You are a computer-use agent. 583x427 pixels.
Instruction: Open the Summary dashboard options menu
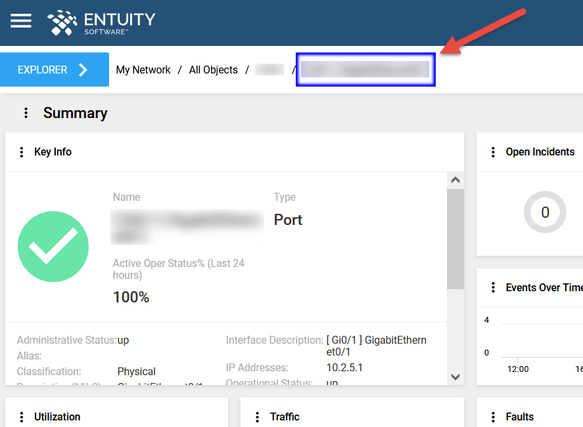coord(26,113)
